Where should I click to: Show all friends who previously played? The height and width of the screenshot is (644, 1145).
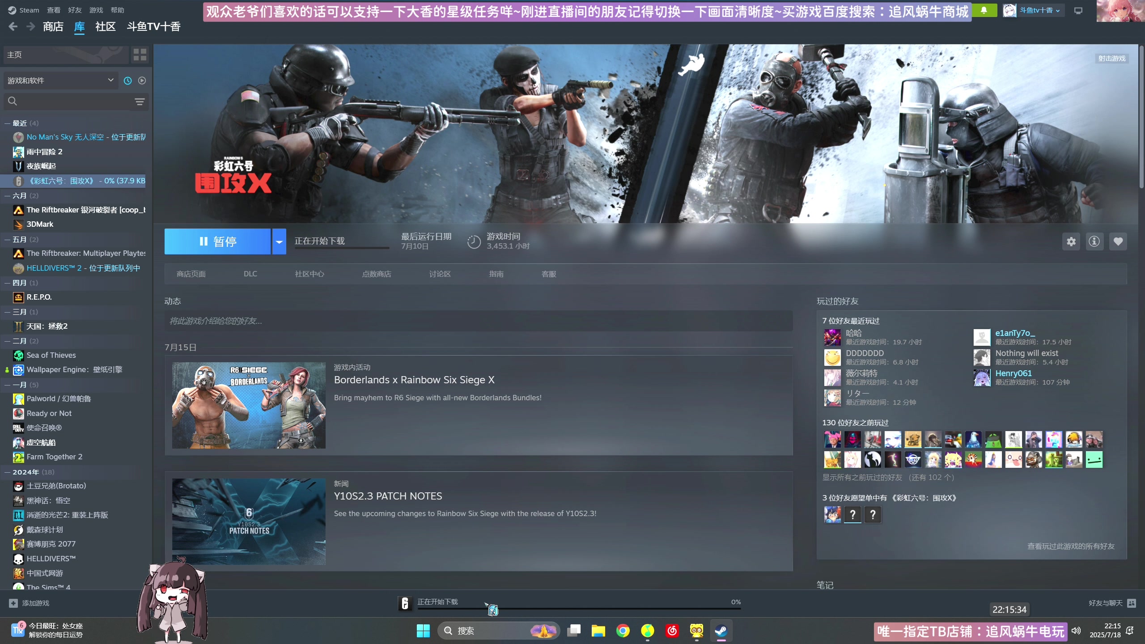point(888,477)
